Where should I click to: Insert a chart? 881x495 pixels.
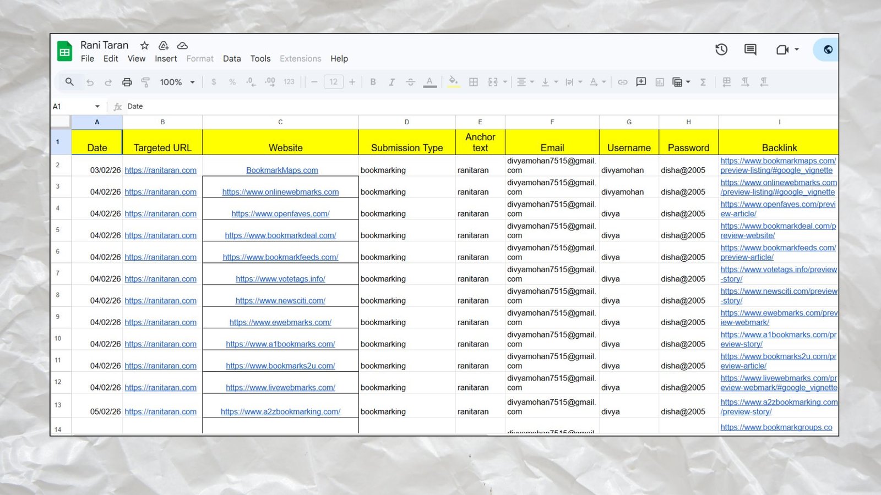coord(660,82)
